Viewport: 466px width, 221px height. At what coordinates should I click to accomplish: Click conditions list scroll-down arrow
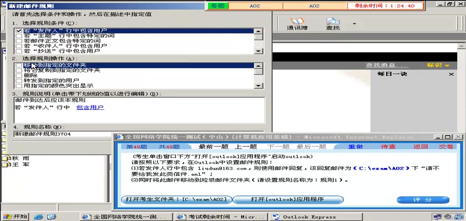(x=259, y=51)
